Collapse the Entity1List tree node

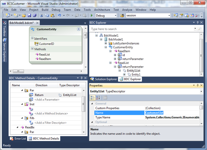120,70
